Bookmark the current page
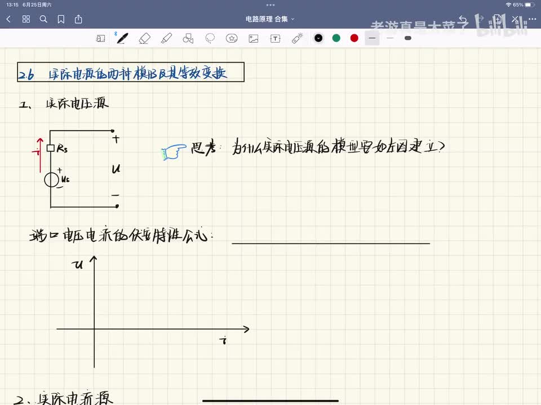Screen dimensions: 541x405 (61, 19)
